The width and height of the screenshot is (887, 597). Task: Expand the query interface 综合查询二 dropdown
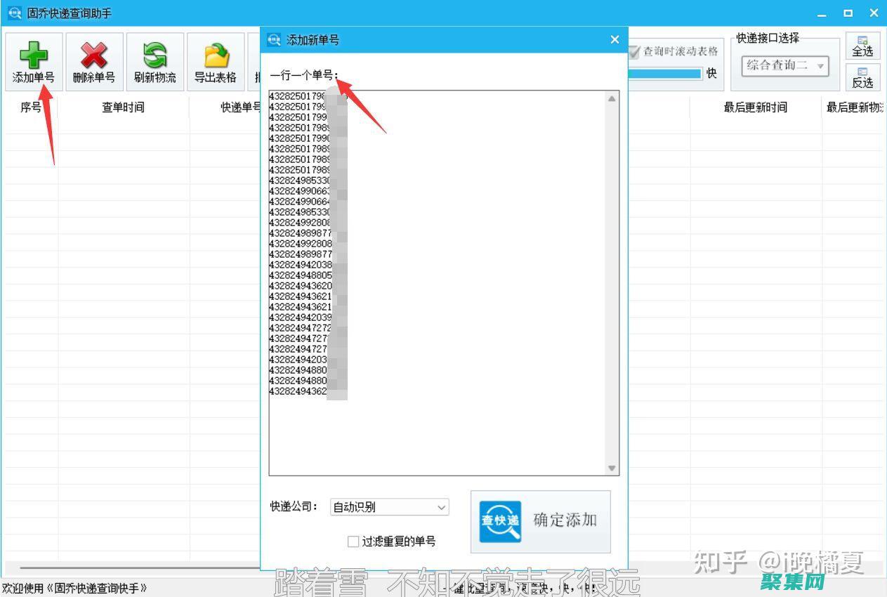tap(785, 66)
